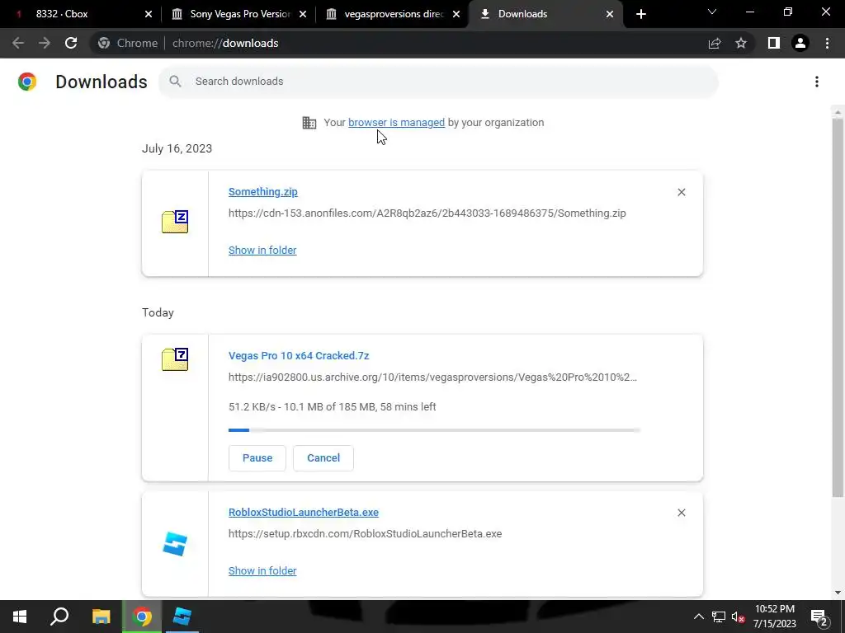
Task: Cancel the Vegas Pro download
Action: click(x=323, y=458)
